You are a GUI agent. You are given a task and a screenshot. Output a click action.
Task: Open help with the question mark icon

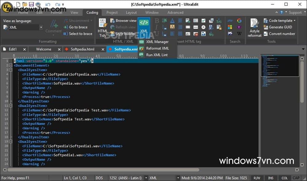[281, 12]
